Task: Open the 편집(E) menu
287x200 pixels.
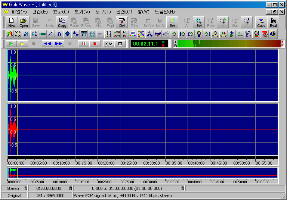Action: point(40,12)
